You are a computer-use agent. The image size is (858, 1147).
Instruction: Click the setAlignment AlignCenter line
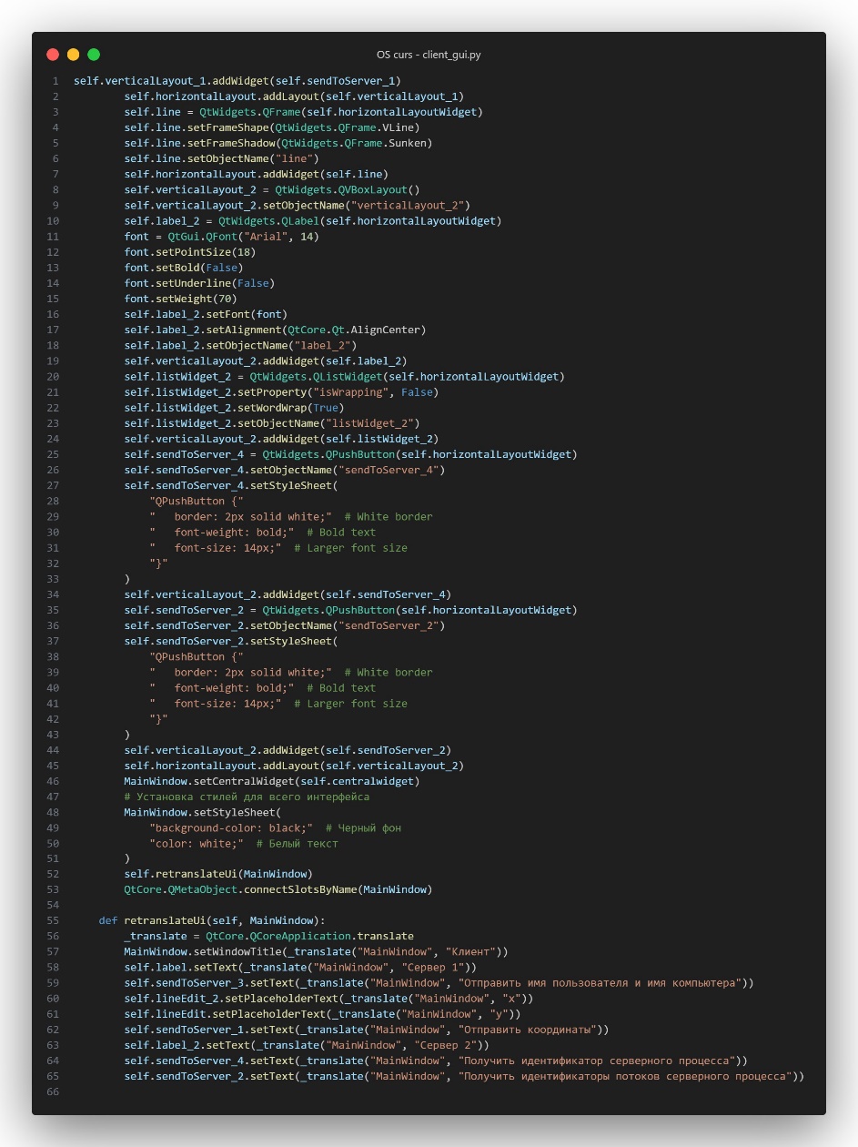tap(275, 330)
